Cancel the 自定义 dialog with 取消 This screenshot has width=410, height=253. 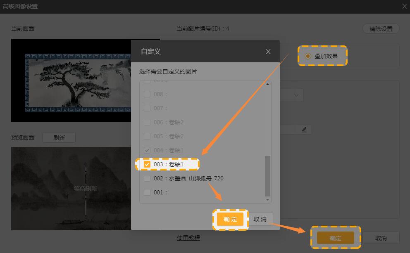[x=260, y=219]
